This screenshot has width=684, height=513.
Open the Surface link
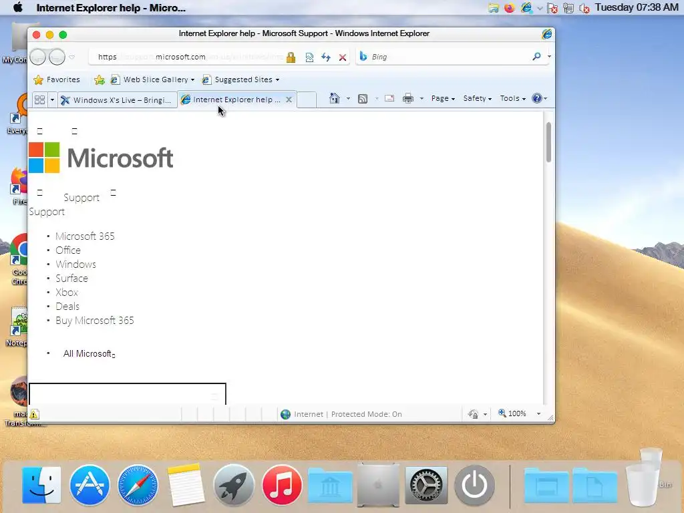[71, 279]
